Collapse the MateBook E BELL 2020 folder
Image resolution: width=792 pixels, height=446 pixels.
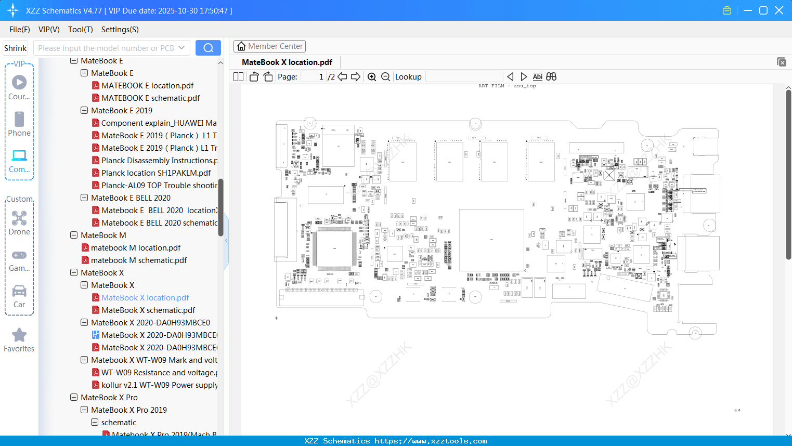(x=84, y=198)
